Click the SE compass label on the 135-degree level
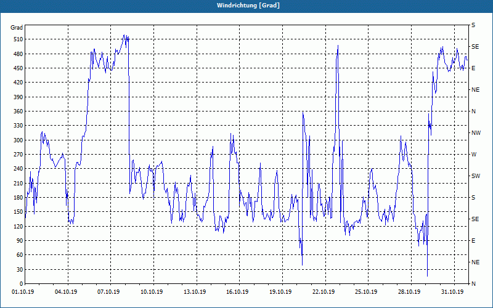 (x=475, y=219)
